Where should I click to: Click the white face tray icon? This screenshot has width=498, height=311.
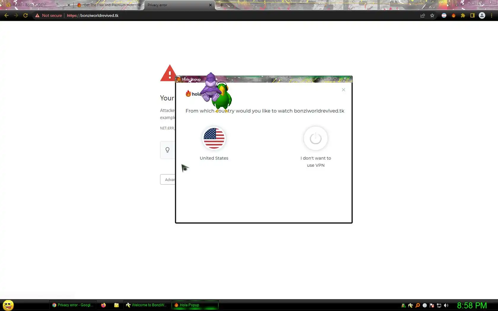425,305
